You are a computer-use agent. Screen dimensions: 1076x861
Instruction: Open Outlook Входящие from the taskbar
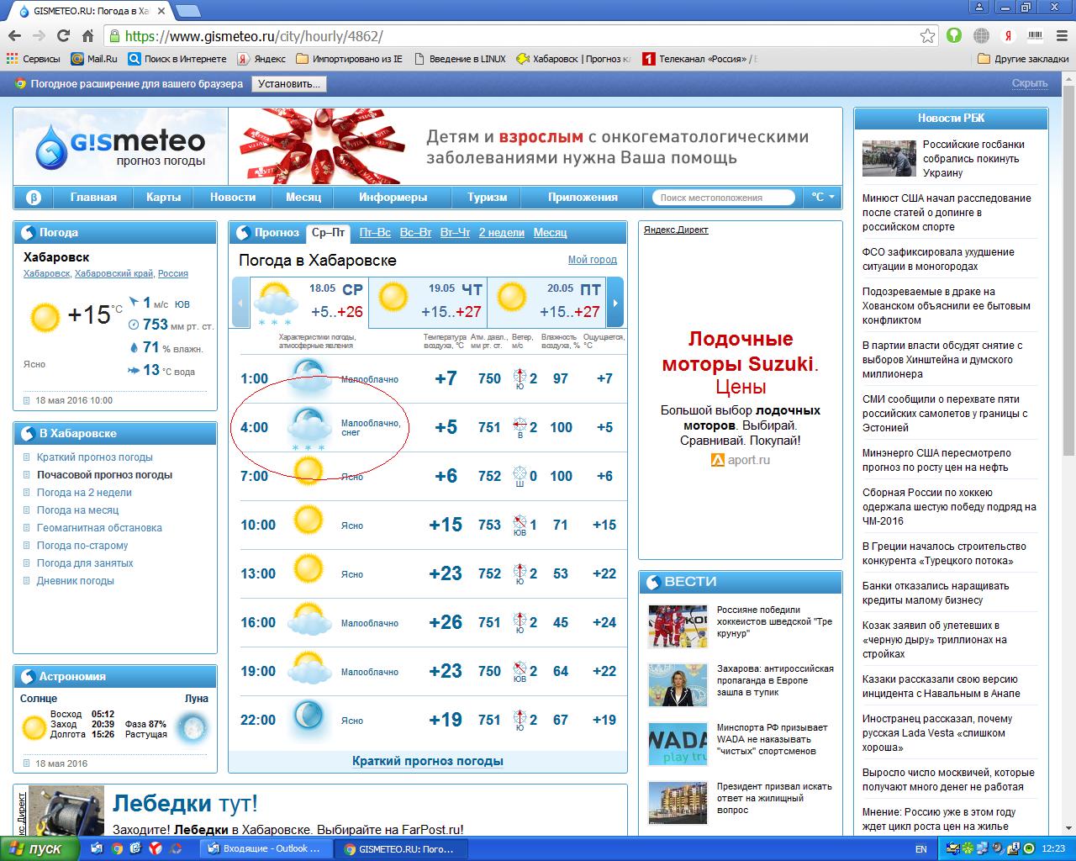pos(266,848)
